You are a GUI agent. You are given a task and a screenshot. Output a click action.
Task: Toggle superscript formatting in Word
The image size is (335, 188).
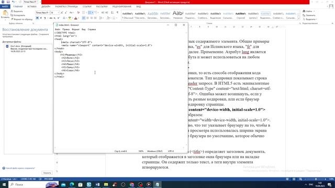(x=58, y=18)
